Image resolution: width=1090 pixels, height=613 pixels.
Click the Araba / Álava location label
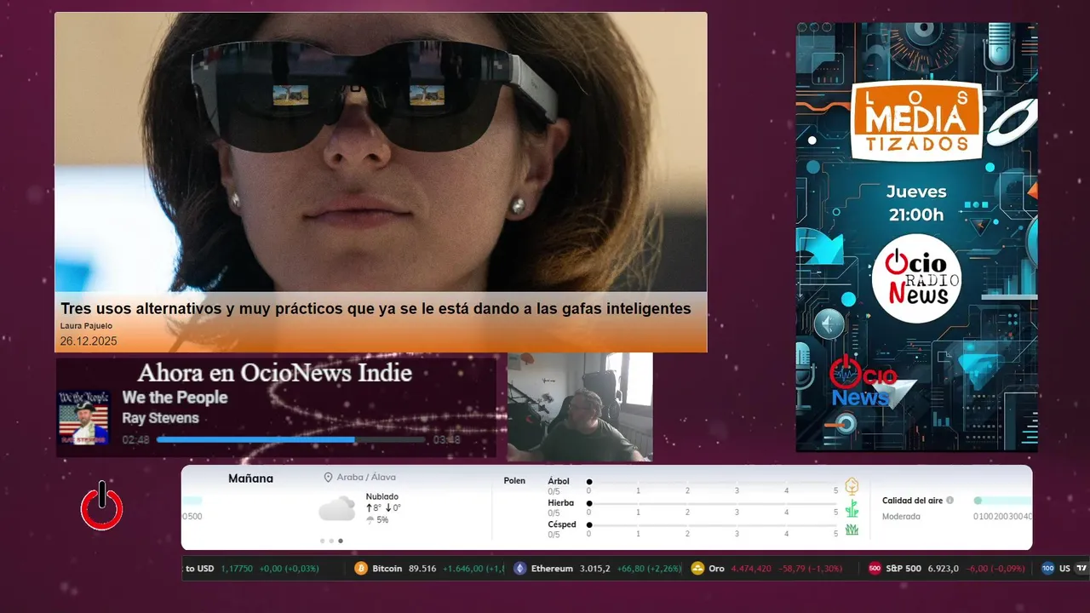click(x=366, y=478)
